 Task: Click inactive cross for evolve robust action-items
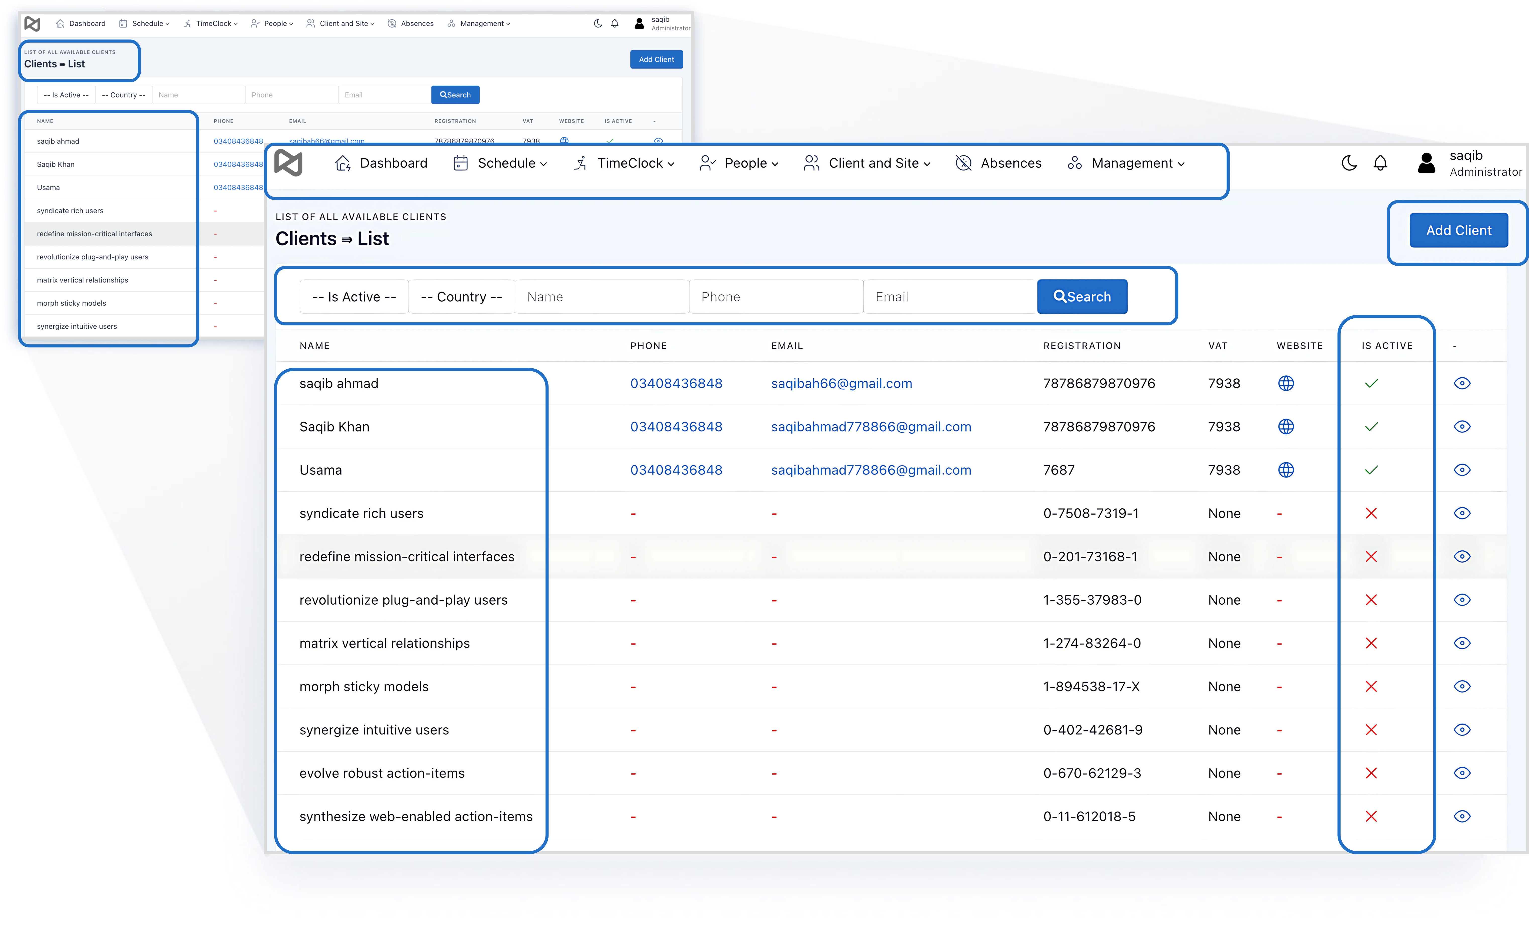(x=1371, y=773)
